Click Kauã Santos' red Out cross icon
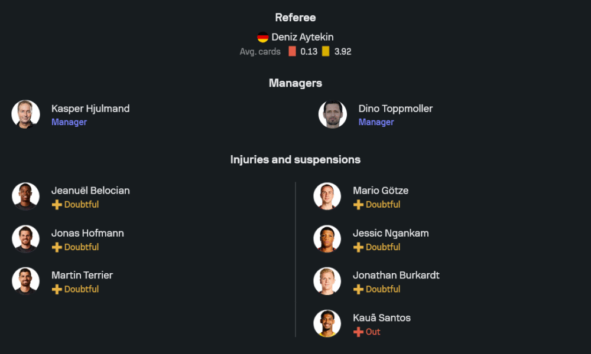Screen dimensions: 591x354 (358, 332)
